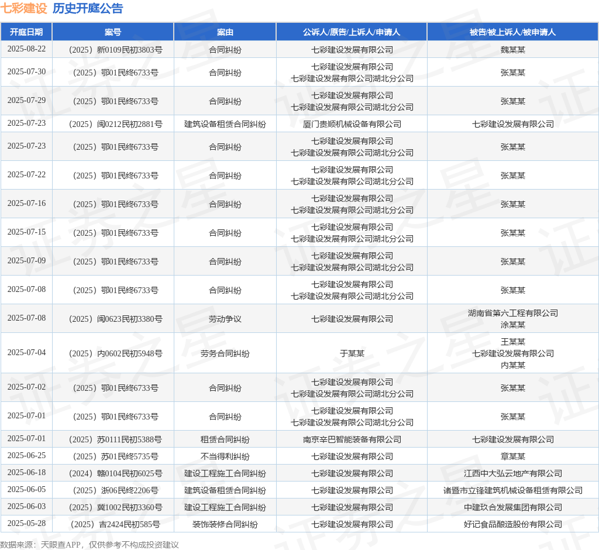Screen dimensions: 599x550
Task: Click date cell 2025-07-16
Action: [26, 204]
